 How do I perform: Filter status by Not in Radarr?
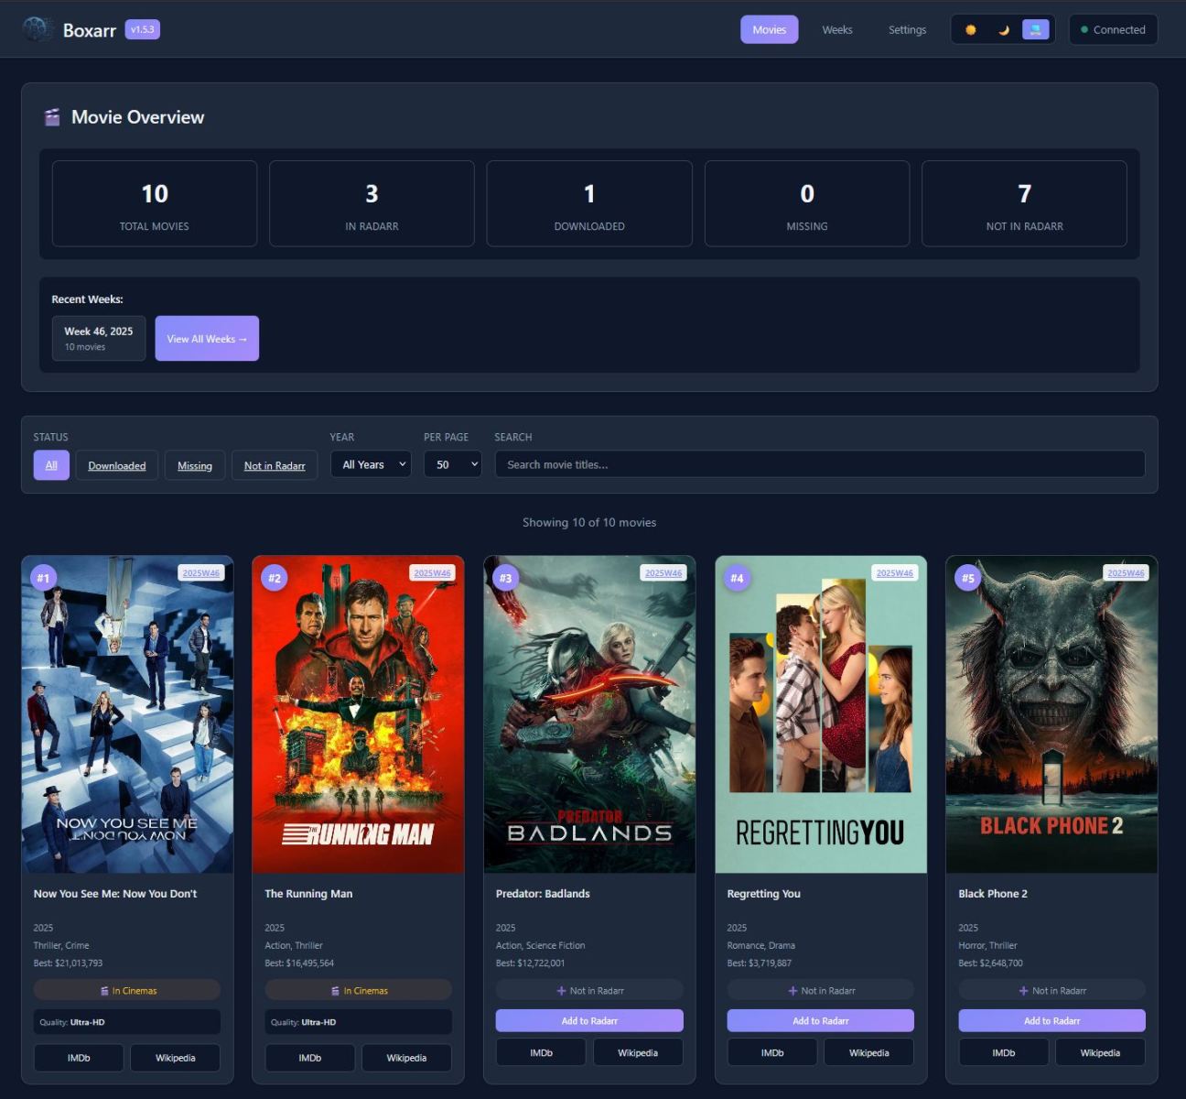tap(275, 465)
